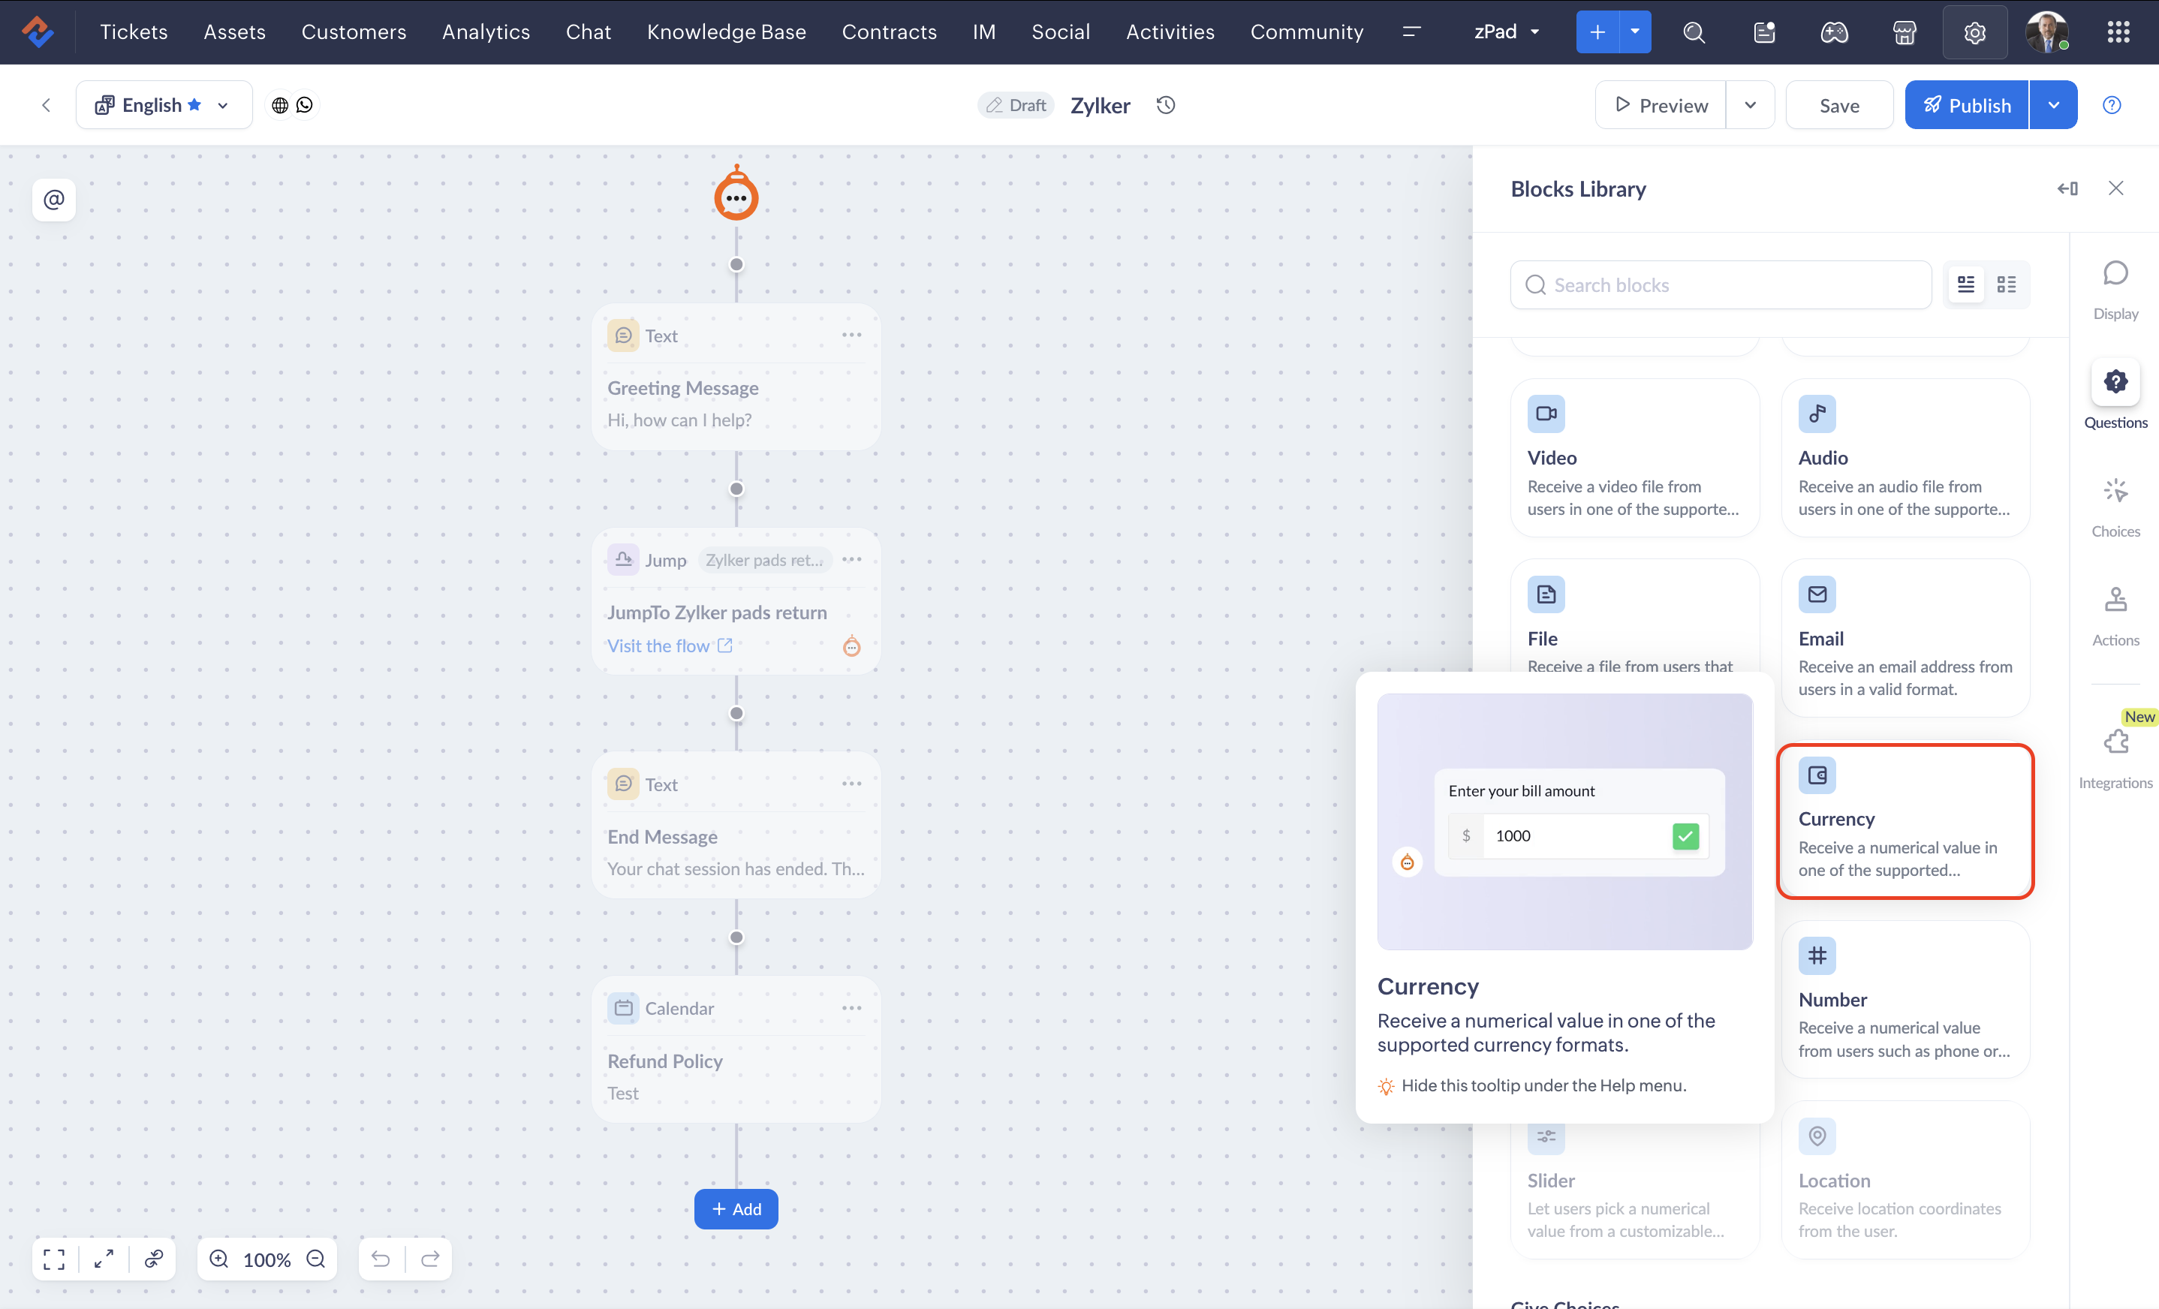
Task: Click the zoom in magnifier icon
Action: pyautogui.click(x=219, y=1259)
